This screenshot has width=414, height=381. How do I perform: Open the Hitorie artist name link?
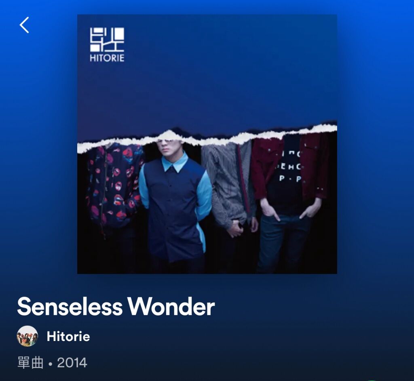68,337
